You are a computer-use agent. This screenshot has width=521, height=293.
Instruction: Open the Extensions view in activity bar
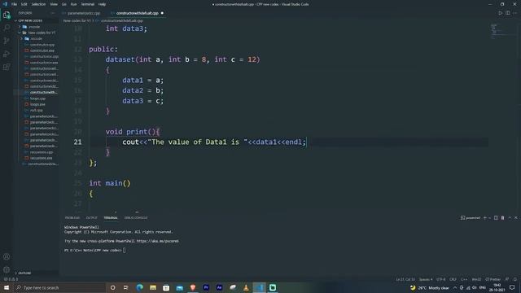click(x=7, y=67)
